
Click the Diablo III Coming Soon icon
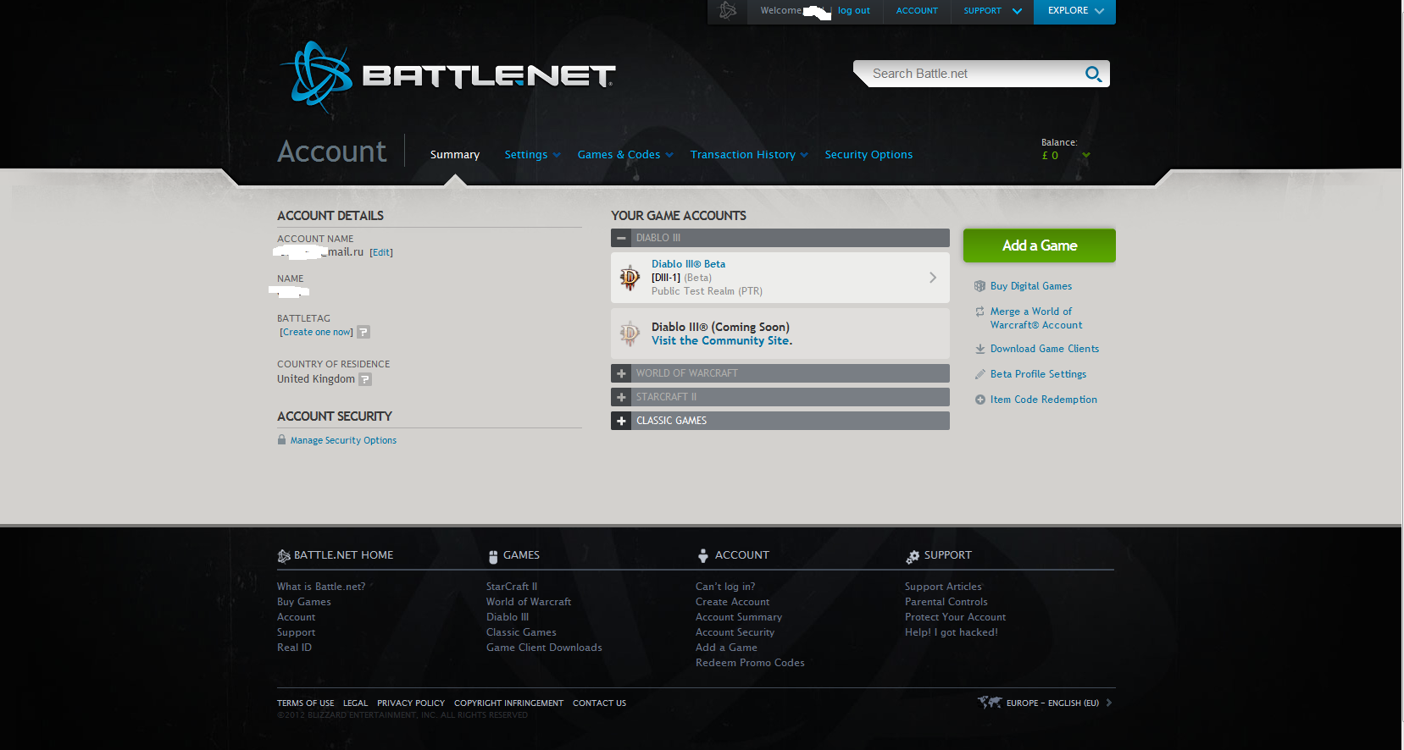[630, 334]
